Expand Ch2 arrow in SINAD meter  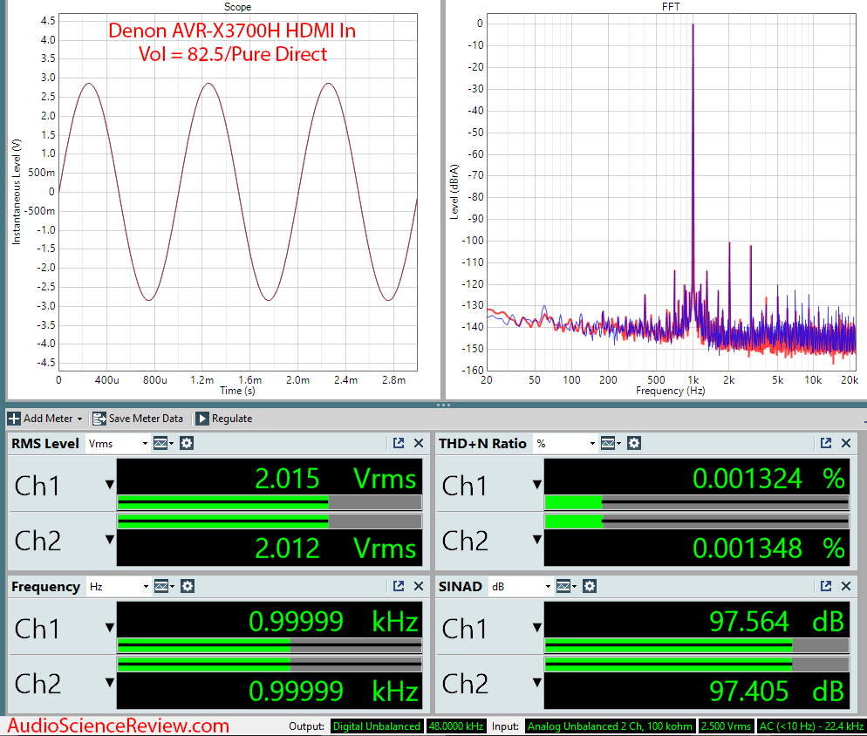point(536,684)
